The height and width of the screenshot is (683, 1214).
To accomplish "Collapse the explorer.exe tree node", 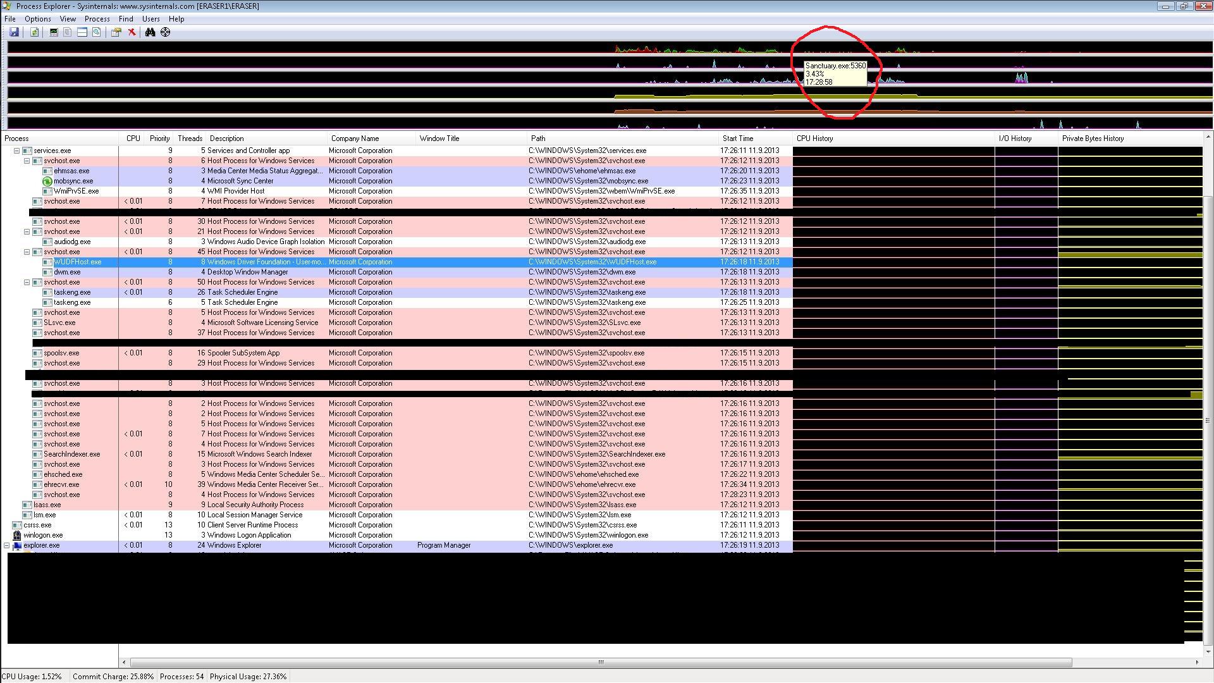I will pos(7,545).
